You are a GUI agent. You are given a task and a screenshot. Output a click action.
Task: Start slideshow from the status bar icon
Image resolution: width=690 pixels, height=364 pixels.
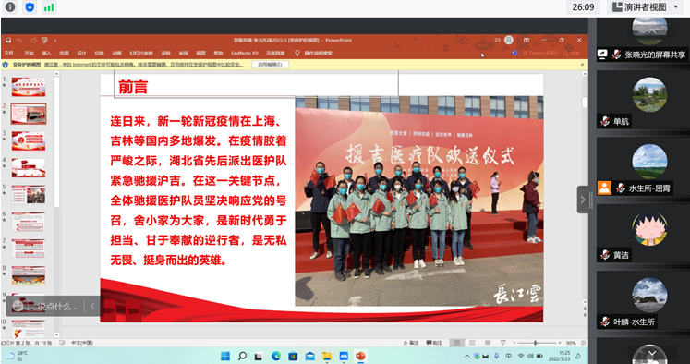click(x=503, y=343)
